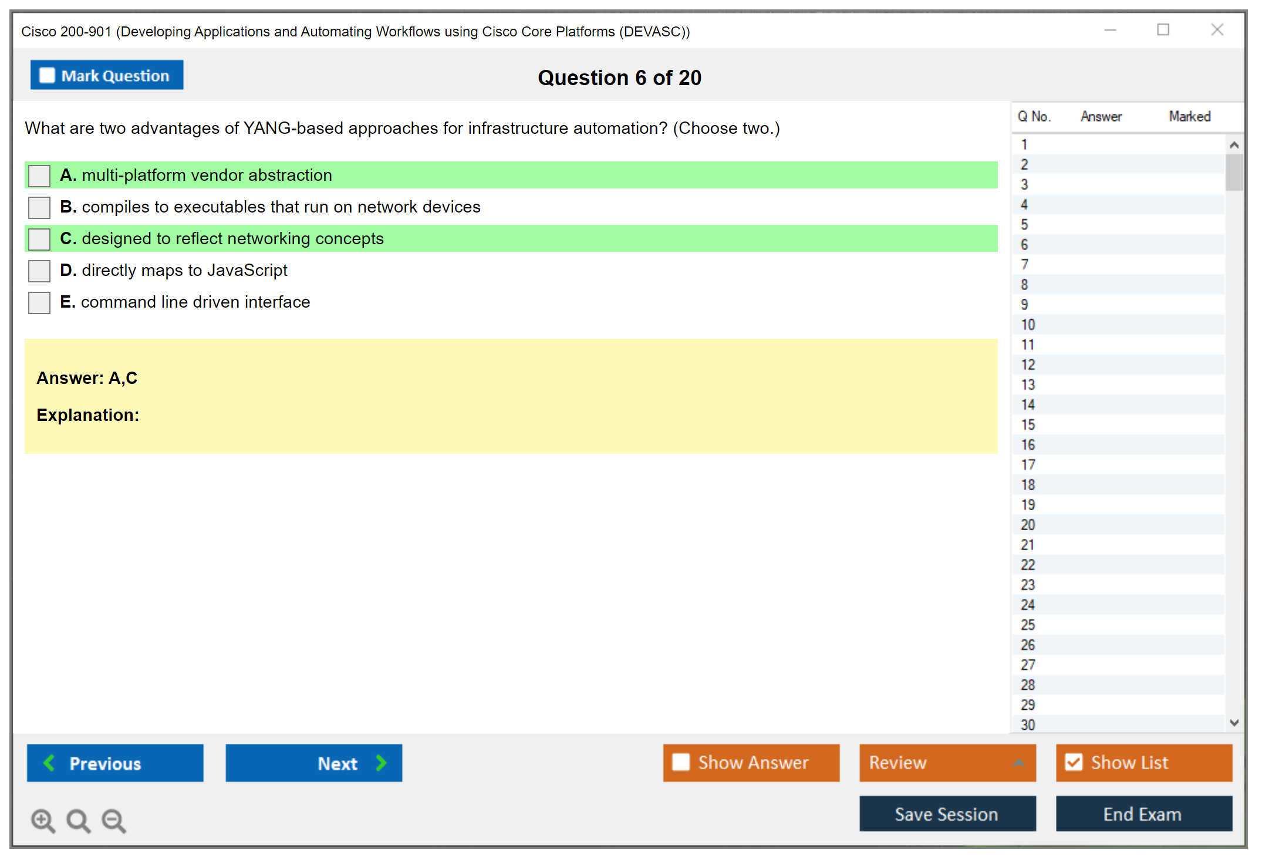
Task: Toggle the Show Answer checkbox
Action: point(681,762)
